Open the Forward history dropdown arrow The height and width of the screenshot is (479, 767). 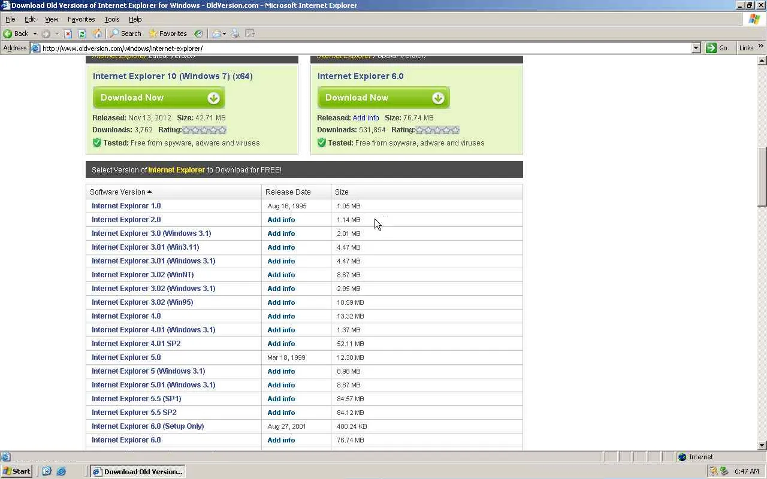[x=57, y=34]
